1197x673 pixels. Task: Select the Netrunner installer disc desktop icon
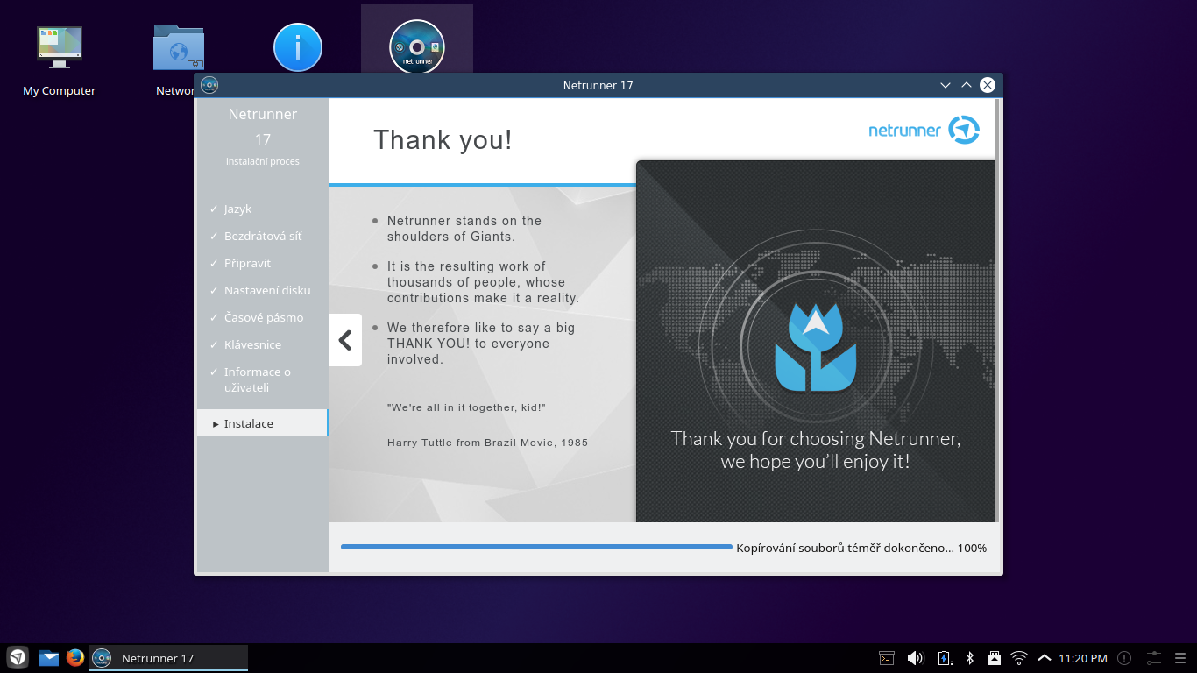tap(417, 46)
